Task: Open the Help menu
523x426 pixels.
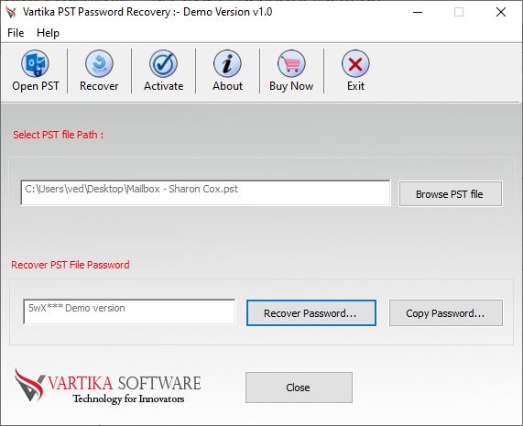Action: coord(48,33)
